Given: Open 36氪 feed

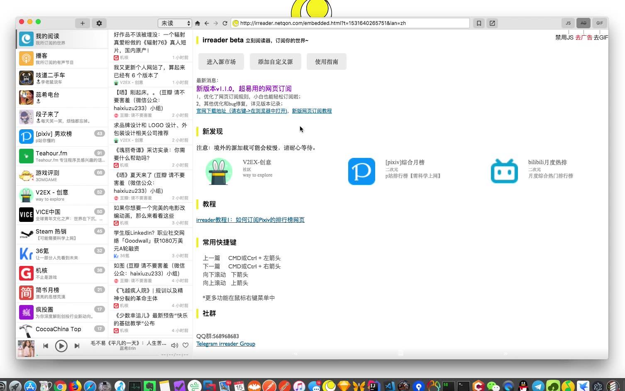Looking at the screenshot, I should coord(62,254).
